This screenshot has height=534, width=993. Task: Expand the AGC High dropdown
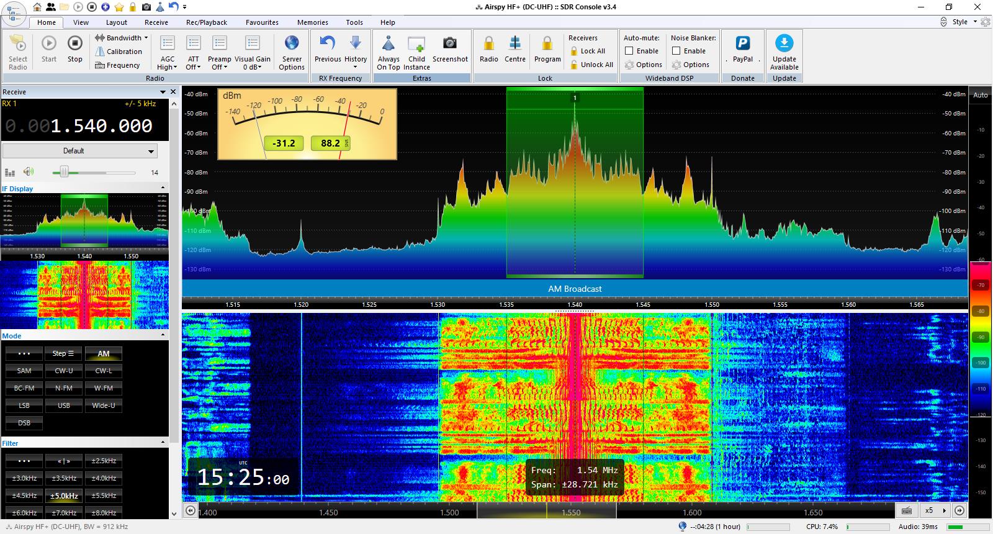168,67
